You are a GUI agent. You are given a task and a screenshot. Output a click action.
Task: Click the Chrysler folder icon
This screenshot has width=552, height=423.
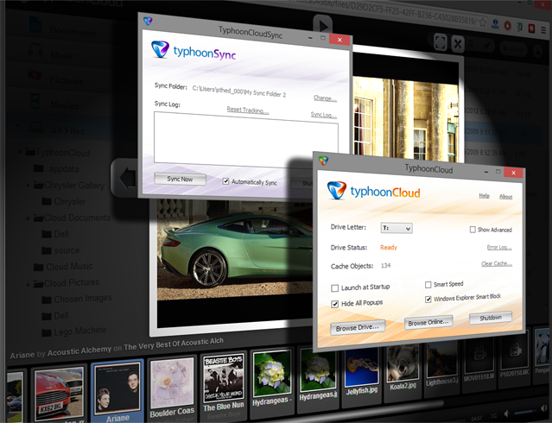(x=47, y=201)
